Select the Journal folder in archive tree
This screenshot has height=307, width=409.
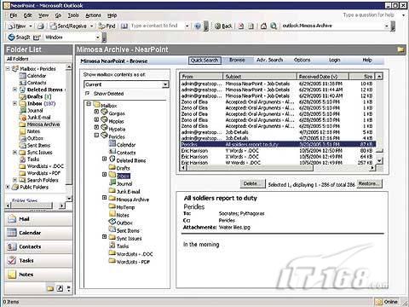[124, 184]
